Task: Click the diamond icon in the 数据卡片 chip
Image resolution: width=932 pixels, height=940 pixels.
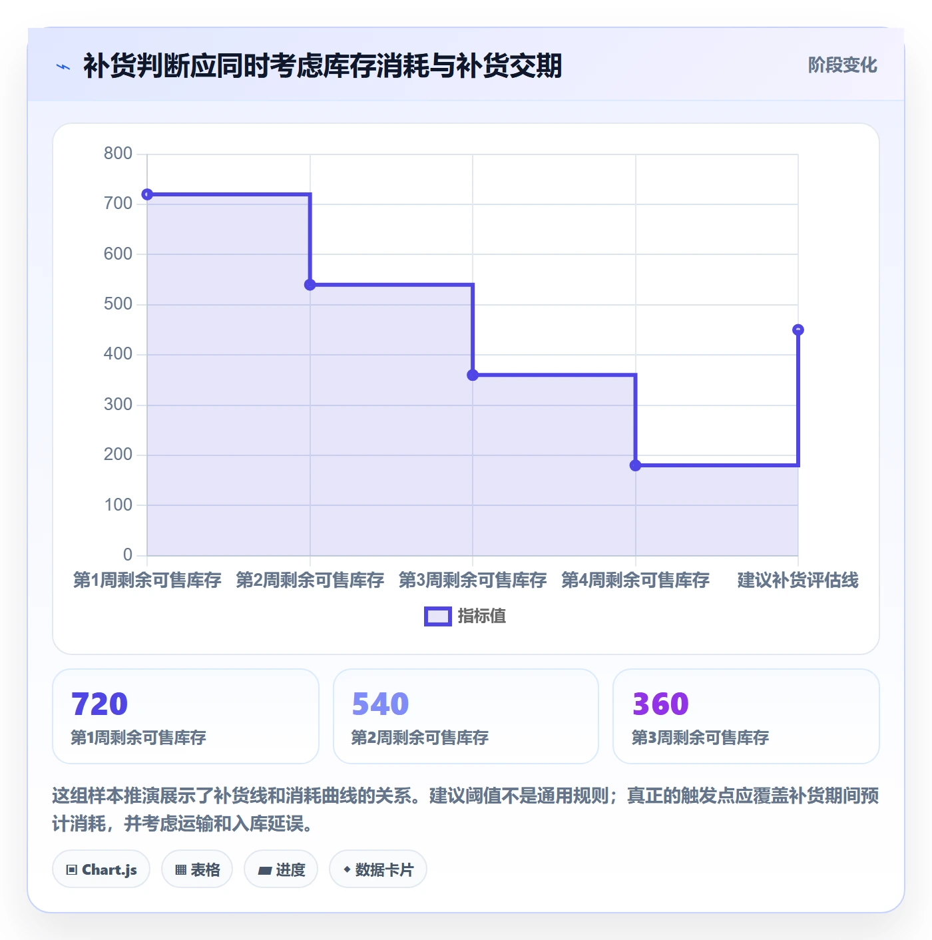Action: (347, 869)
